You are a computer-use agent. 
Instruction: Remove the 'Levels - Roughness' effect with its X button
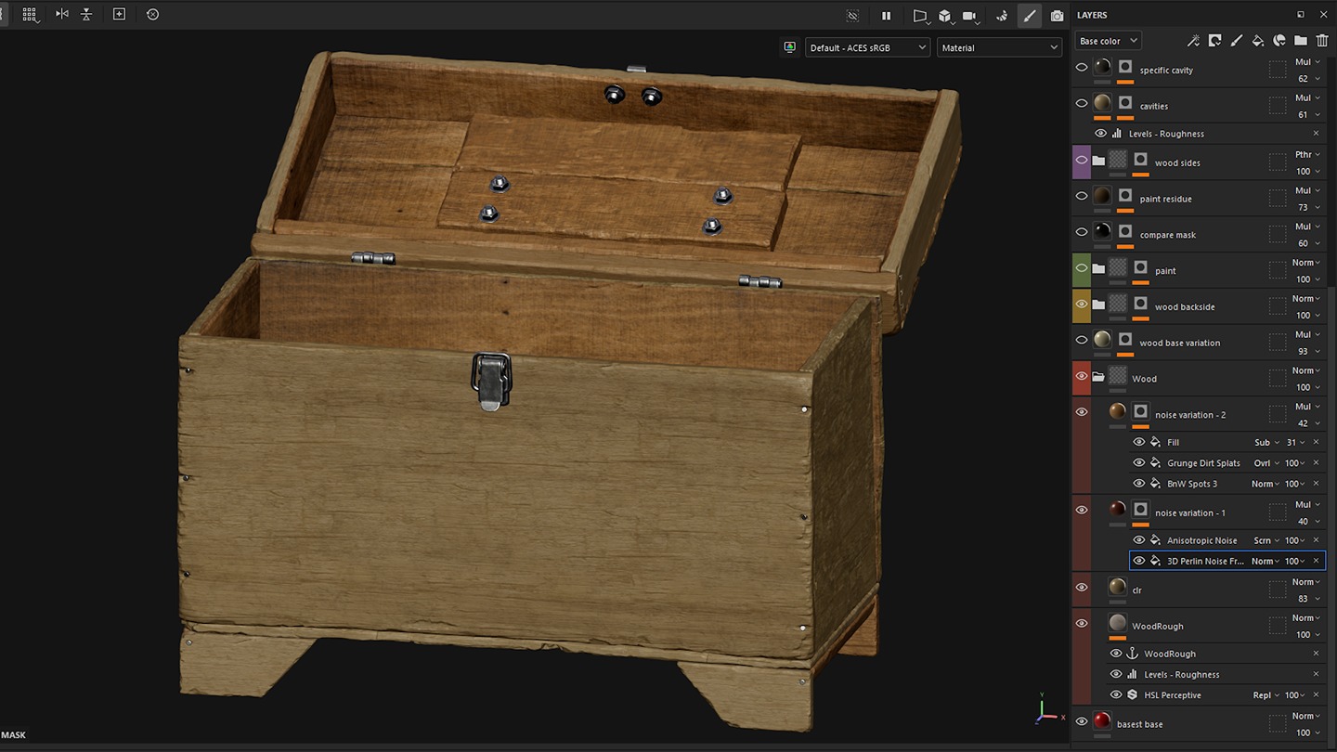click(x=1316, y=133)
